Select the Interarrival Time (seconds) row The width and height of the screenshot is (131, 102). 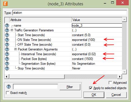click(x=63, y=54)
